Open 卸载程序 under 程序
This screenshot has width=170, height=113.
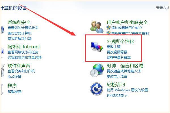tap(14, 92)
